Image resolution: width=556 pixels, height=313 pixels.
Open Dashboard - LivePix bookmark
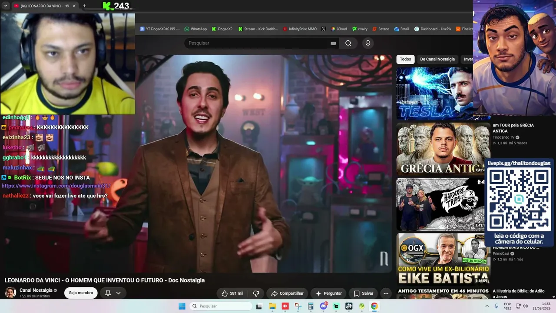click(433, 29)
